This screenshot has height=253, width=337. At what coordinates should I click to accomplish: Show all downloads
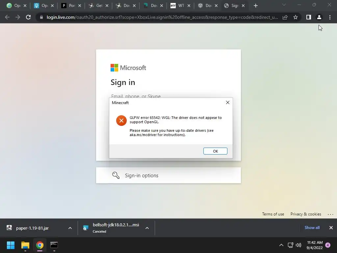pyautogui.click(x=312, y=228)
